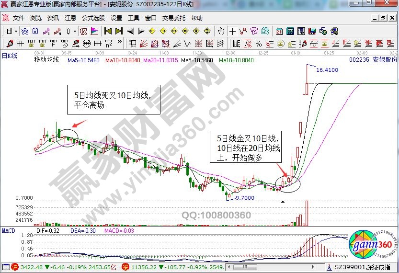Click the Gann fan lines tool
The width and height of the screenshot is (399, 273).
click(144, 44)
